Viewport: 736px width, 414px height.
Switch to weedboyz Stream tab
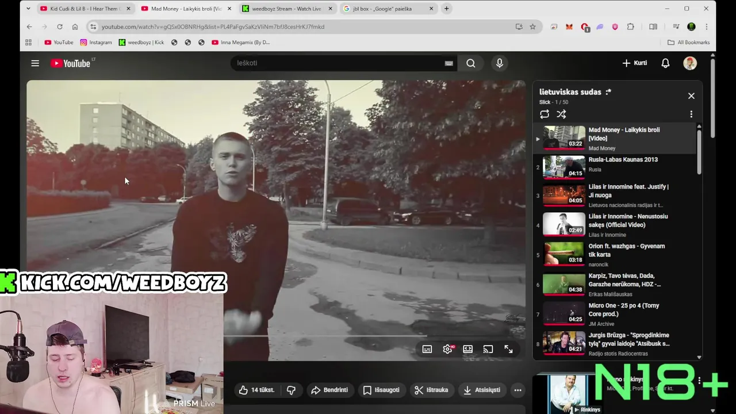tap(286, 9)
